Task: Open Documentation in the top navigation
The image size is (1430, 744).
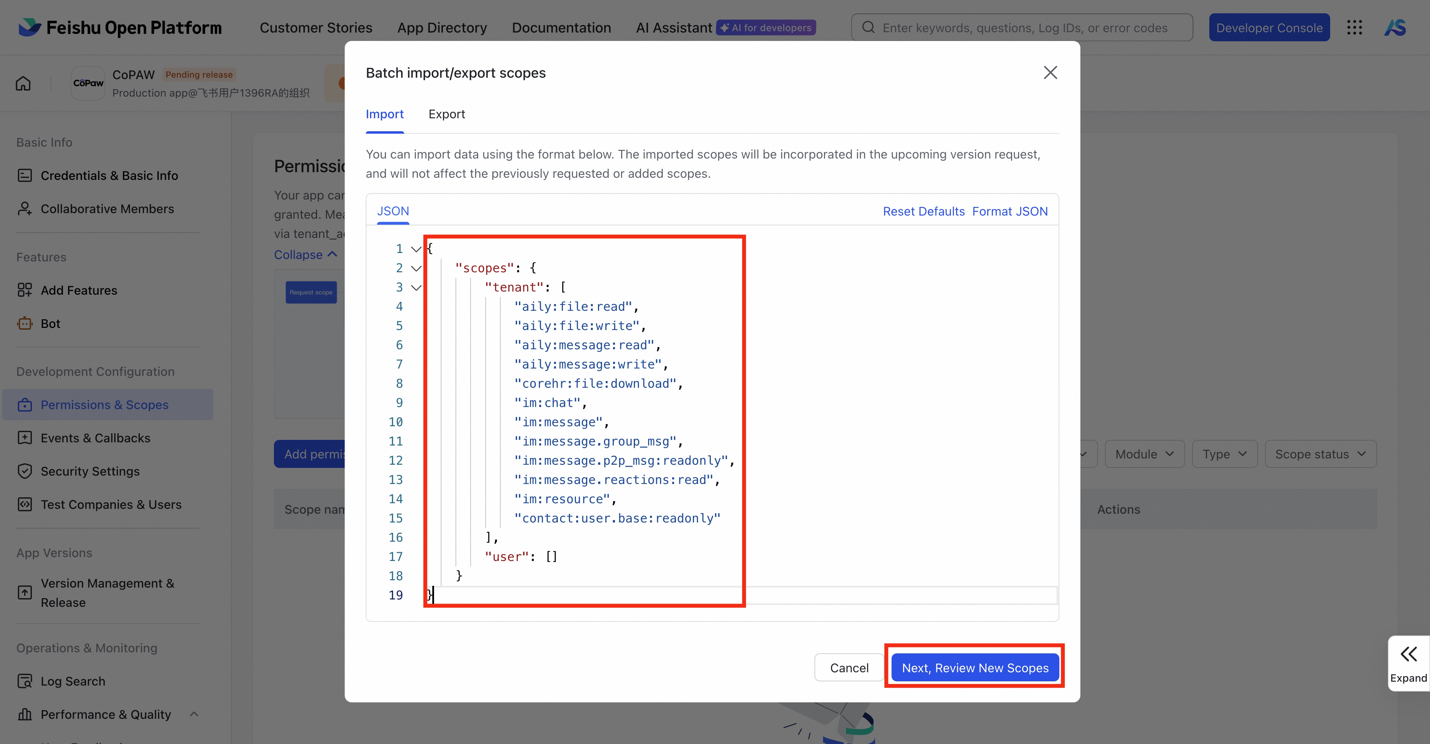Action: 561,27
